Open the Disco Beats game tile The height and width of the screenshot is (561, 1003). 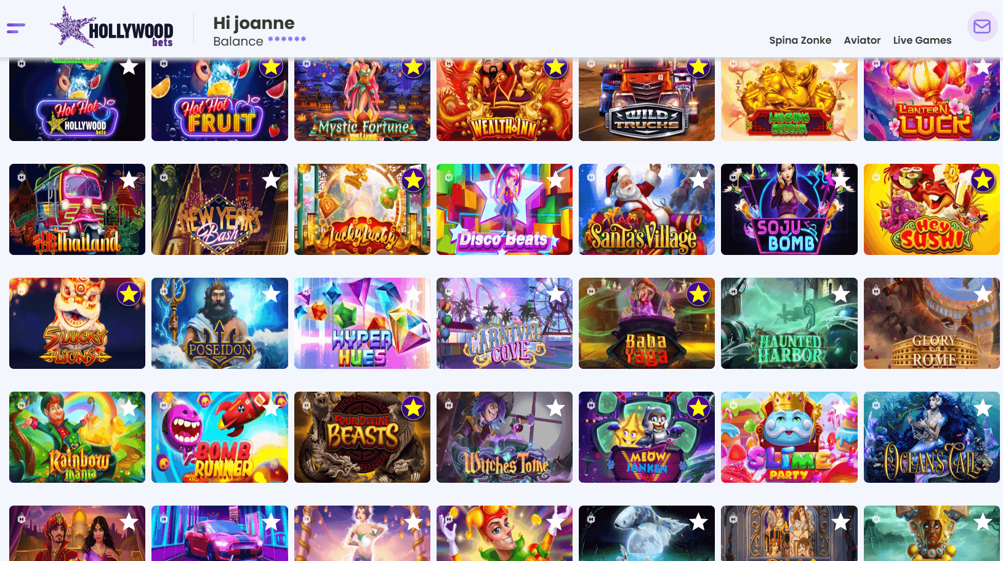click(504, 216)
